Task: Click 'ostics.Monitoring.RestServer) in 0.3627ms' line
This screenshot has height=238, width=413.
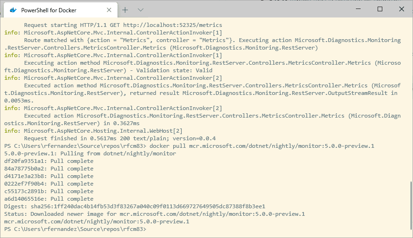Action: click(72, 123)
